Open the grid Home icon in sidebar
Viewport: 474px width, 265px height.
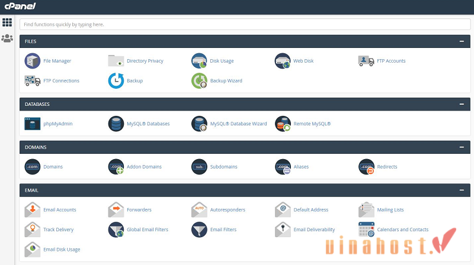[7, 22]
